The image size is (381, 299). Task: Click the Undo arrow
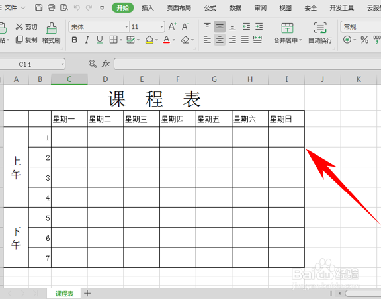click(x=77, y=8)
